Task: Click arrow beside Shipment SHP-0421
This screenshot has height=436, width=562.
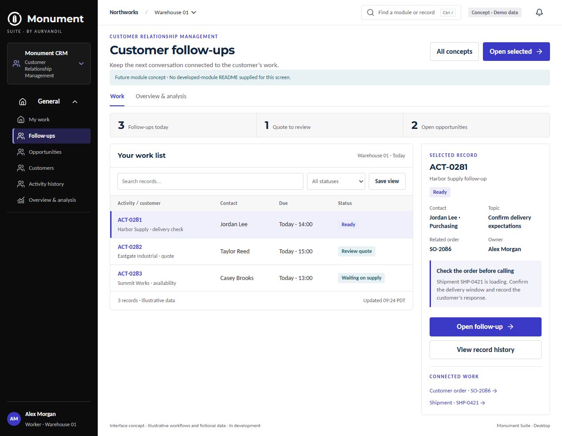Action: (483, 403)
